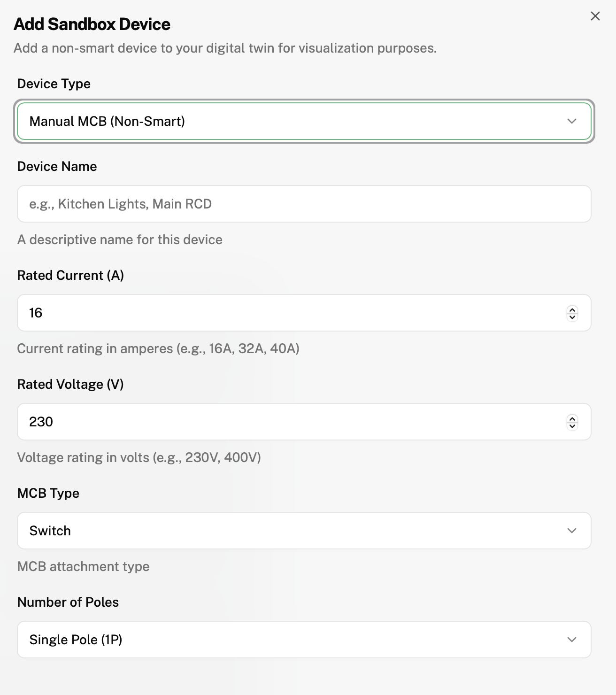Decrease Rated Current with down arrow

(x=572, y=317)
